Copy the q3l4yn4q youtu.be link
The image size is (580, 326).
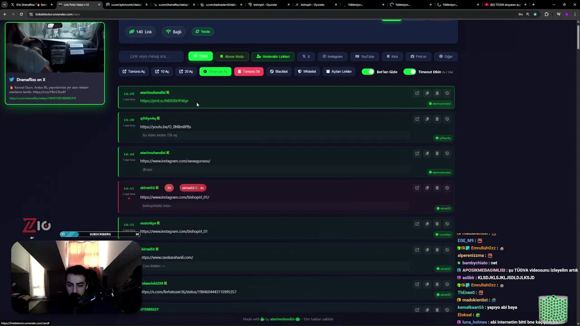[427, 119]
